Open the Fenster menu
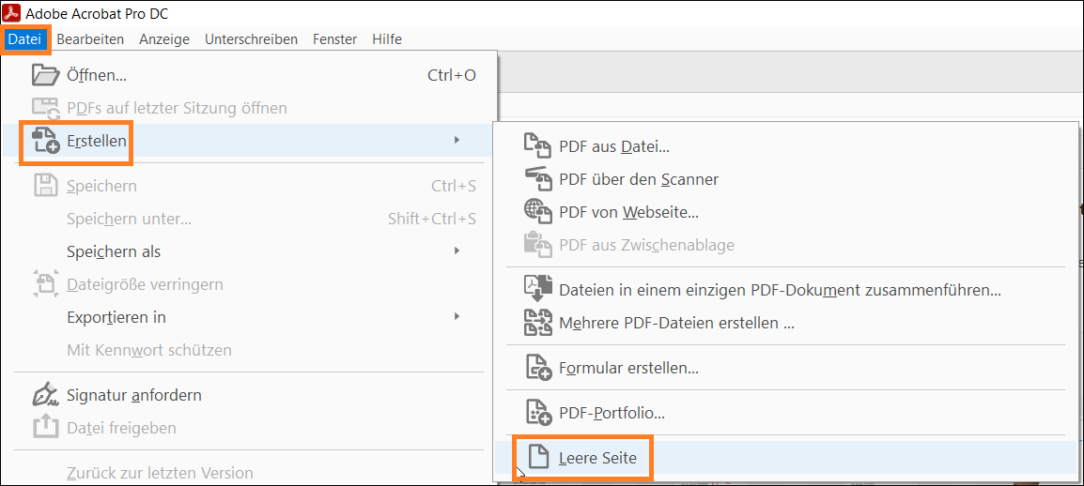This screenshot has width=1084, height=486. click(x=335, y=39)
